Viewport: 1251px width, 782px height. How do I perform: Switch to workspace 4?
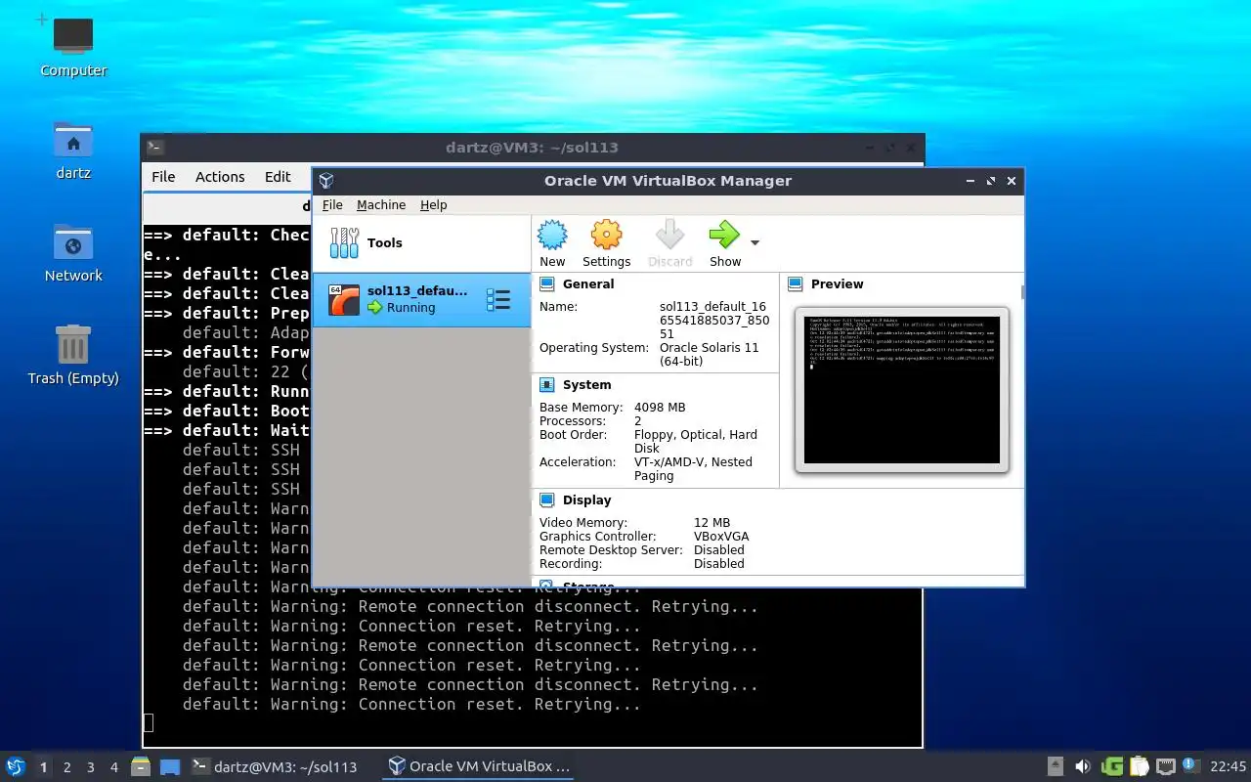tap(113, 767)
